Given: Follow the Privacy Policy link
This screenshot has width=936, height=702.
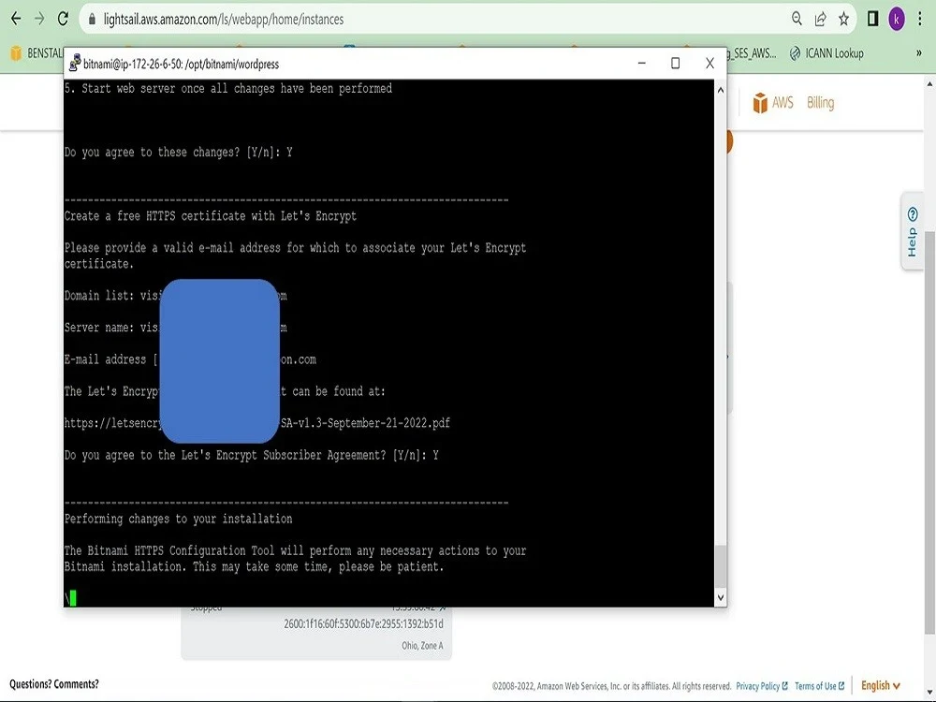Looking at the screenshot, I should 759,685.
